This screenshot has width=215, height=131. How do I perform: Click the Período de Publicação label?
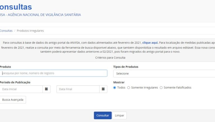15,82
